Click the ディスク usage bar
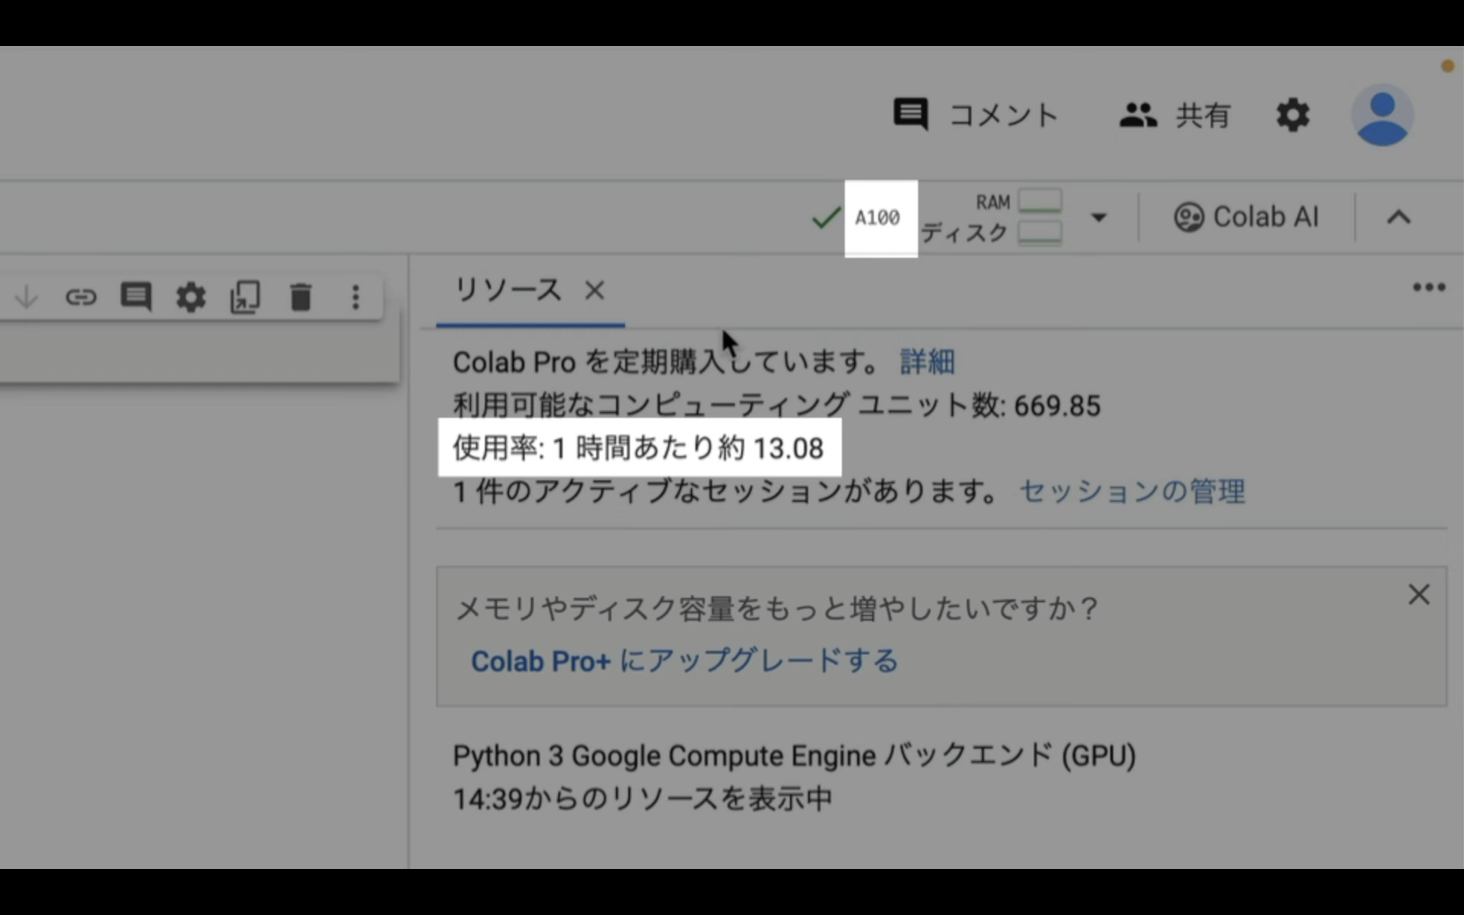This screenshot has height=915, width=1464. pyautogui.click(x=1040, y=233)
